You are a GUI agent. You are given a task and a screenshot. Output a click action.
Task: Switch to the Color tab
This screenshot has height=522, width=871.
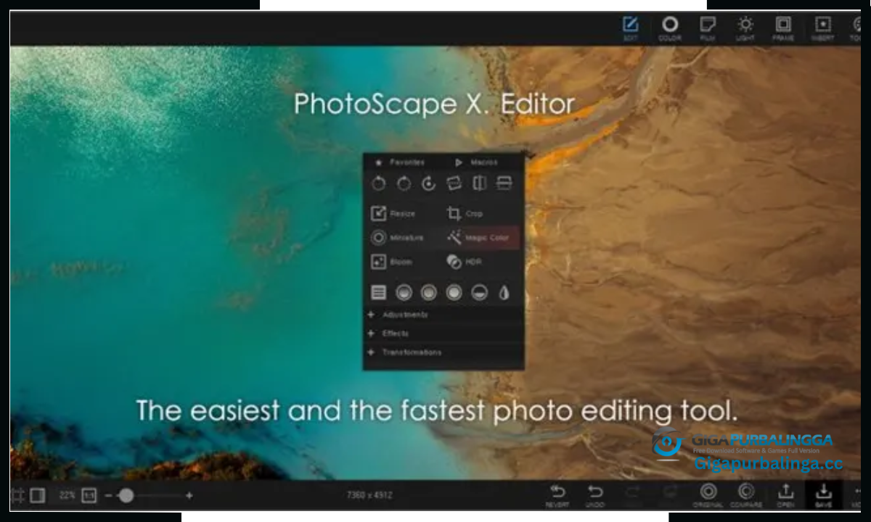pyautogui.click(x=669, y=28)
